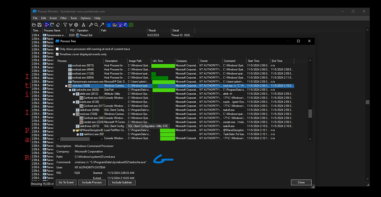Open Find using the magnifier icon

[x=96, y=25]
